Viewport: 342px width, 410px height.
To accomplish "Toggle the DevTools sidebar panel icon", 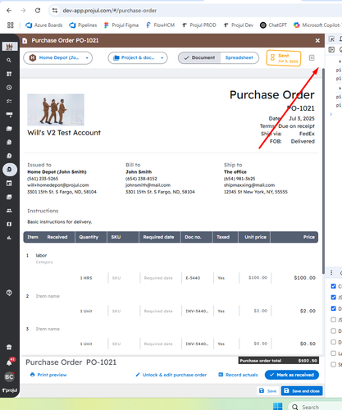I will 331,49.
